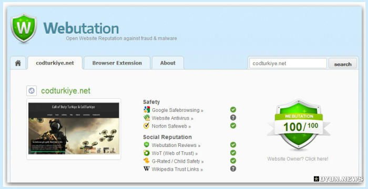Open the Wikipedia Trust Links link
The image size is (368, 189).
(x=177, y=169)
